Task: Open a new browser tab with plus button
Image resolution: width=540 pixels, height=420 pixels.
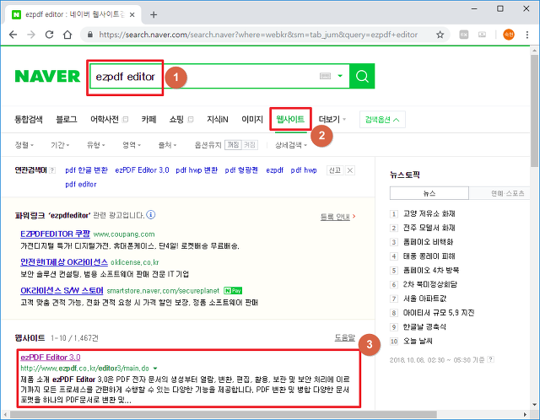Action: pyautogui.click(x=154, y=14)
